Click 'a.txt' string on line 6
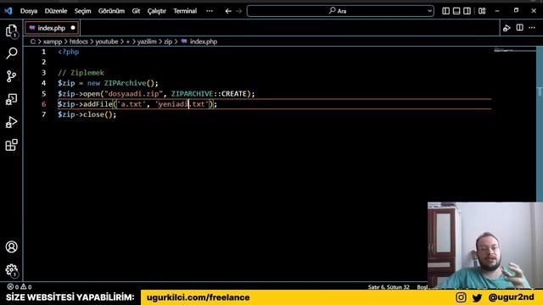 pos(132,104)
